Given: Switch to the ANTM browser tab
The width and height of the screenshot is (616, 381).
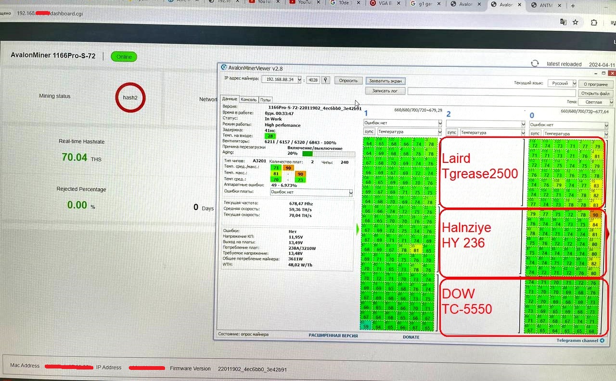Looking at the screenshot, I should (x=545, y=5).
